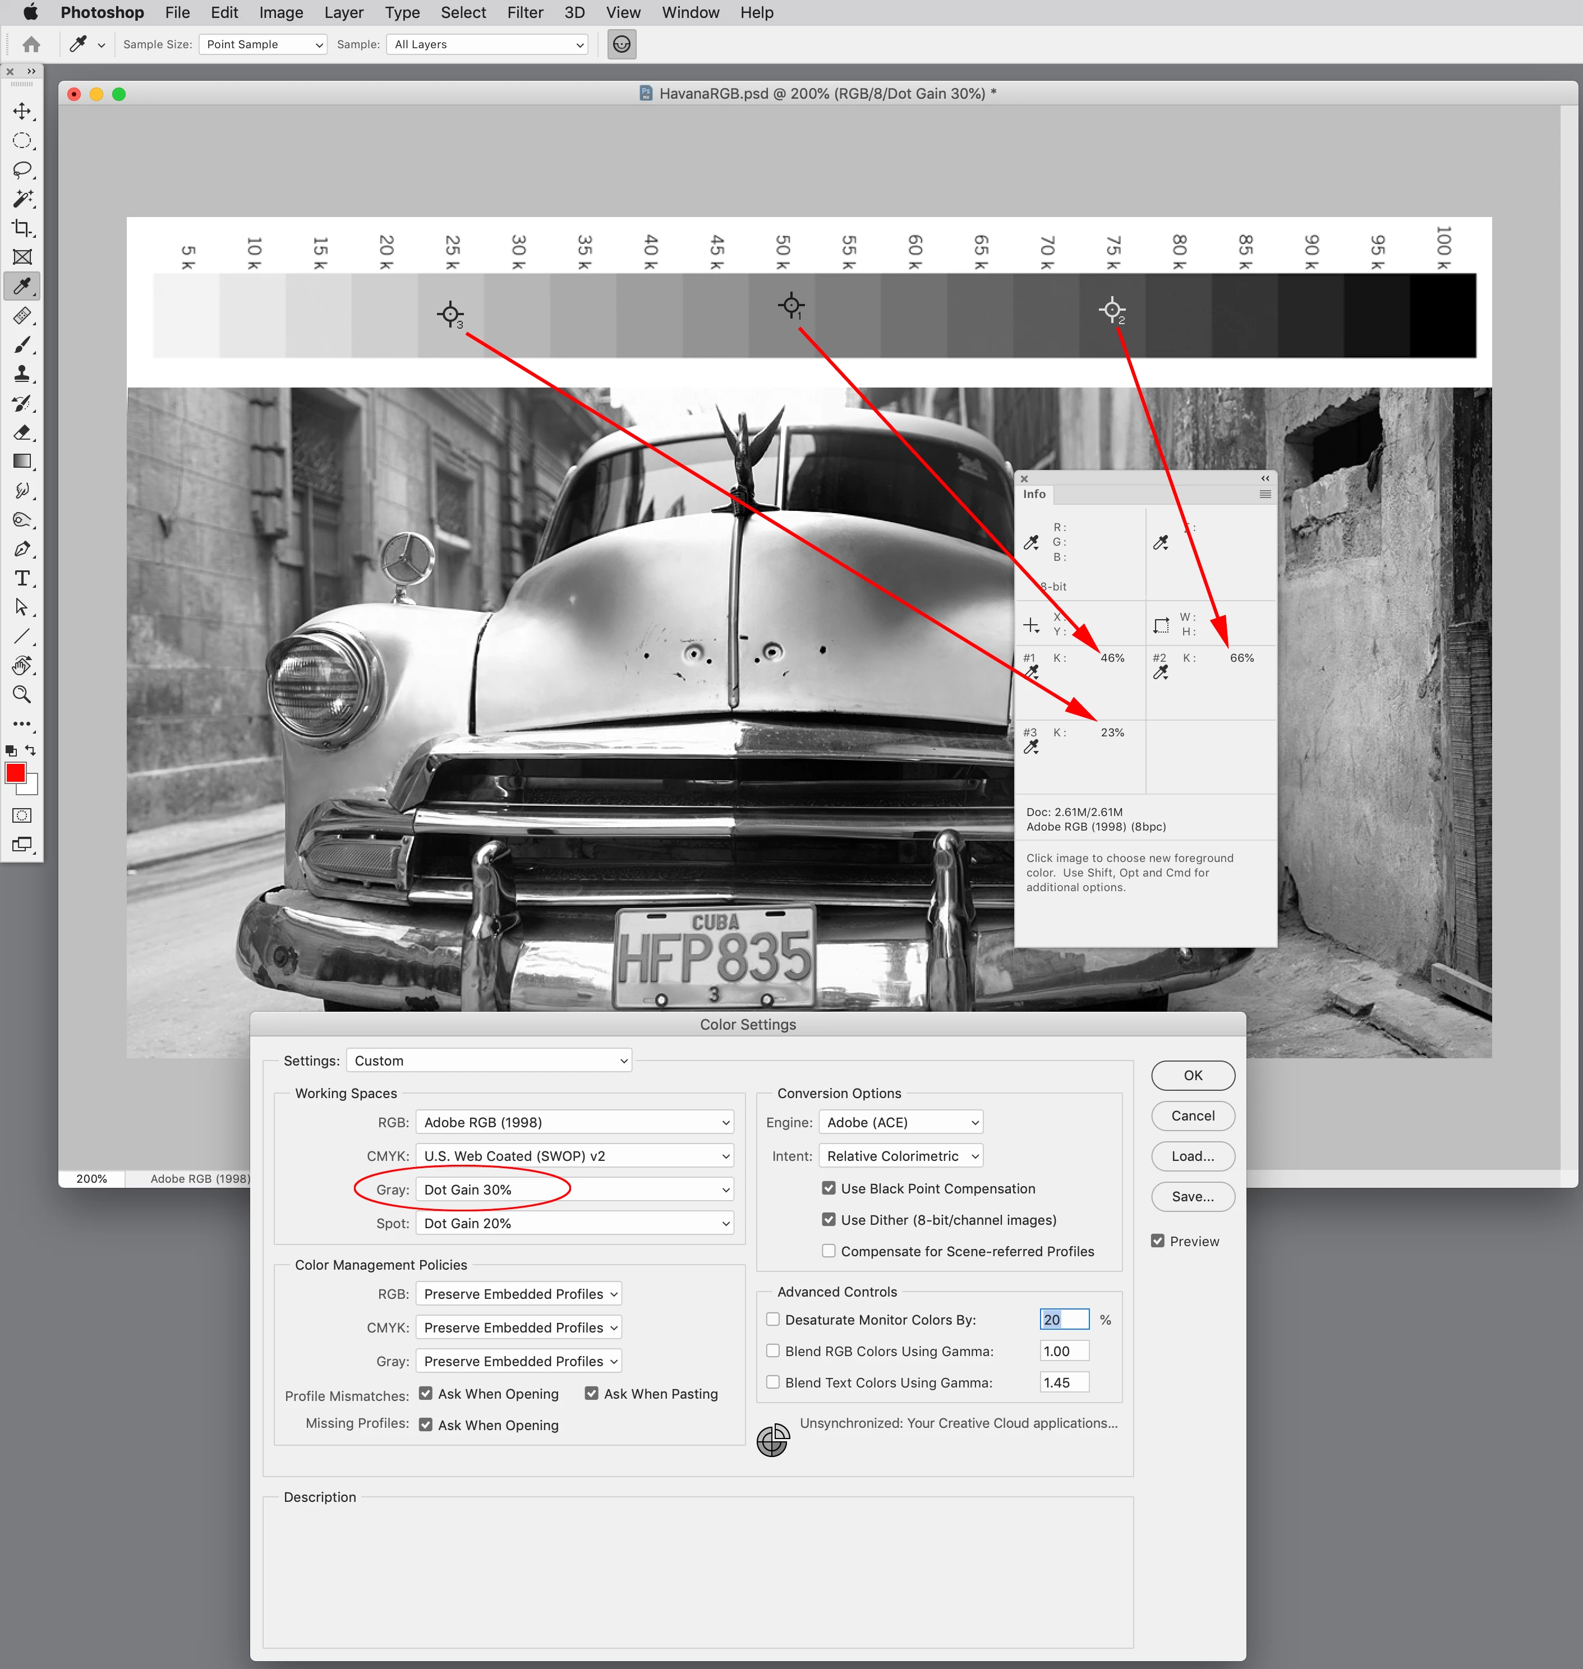Click the red foreground color swatch
Viewport: 1583px width, 1669px height.
[15, 773]
